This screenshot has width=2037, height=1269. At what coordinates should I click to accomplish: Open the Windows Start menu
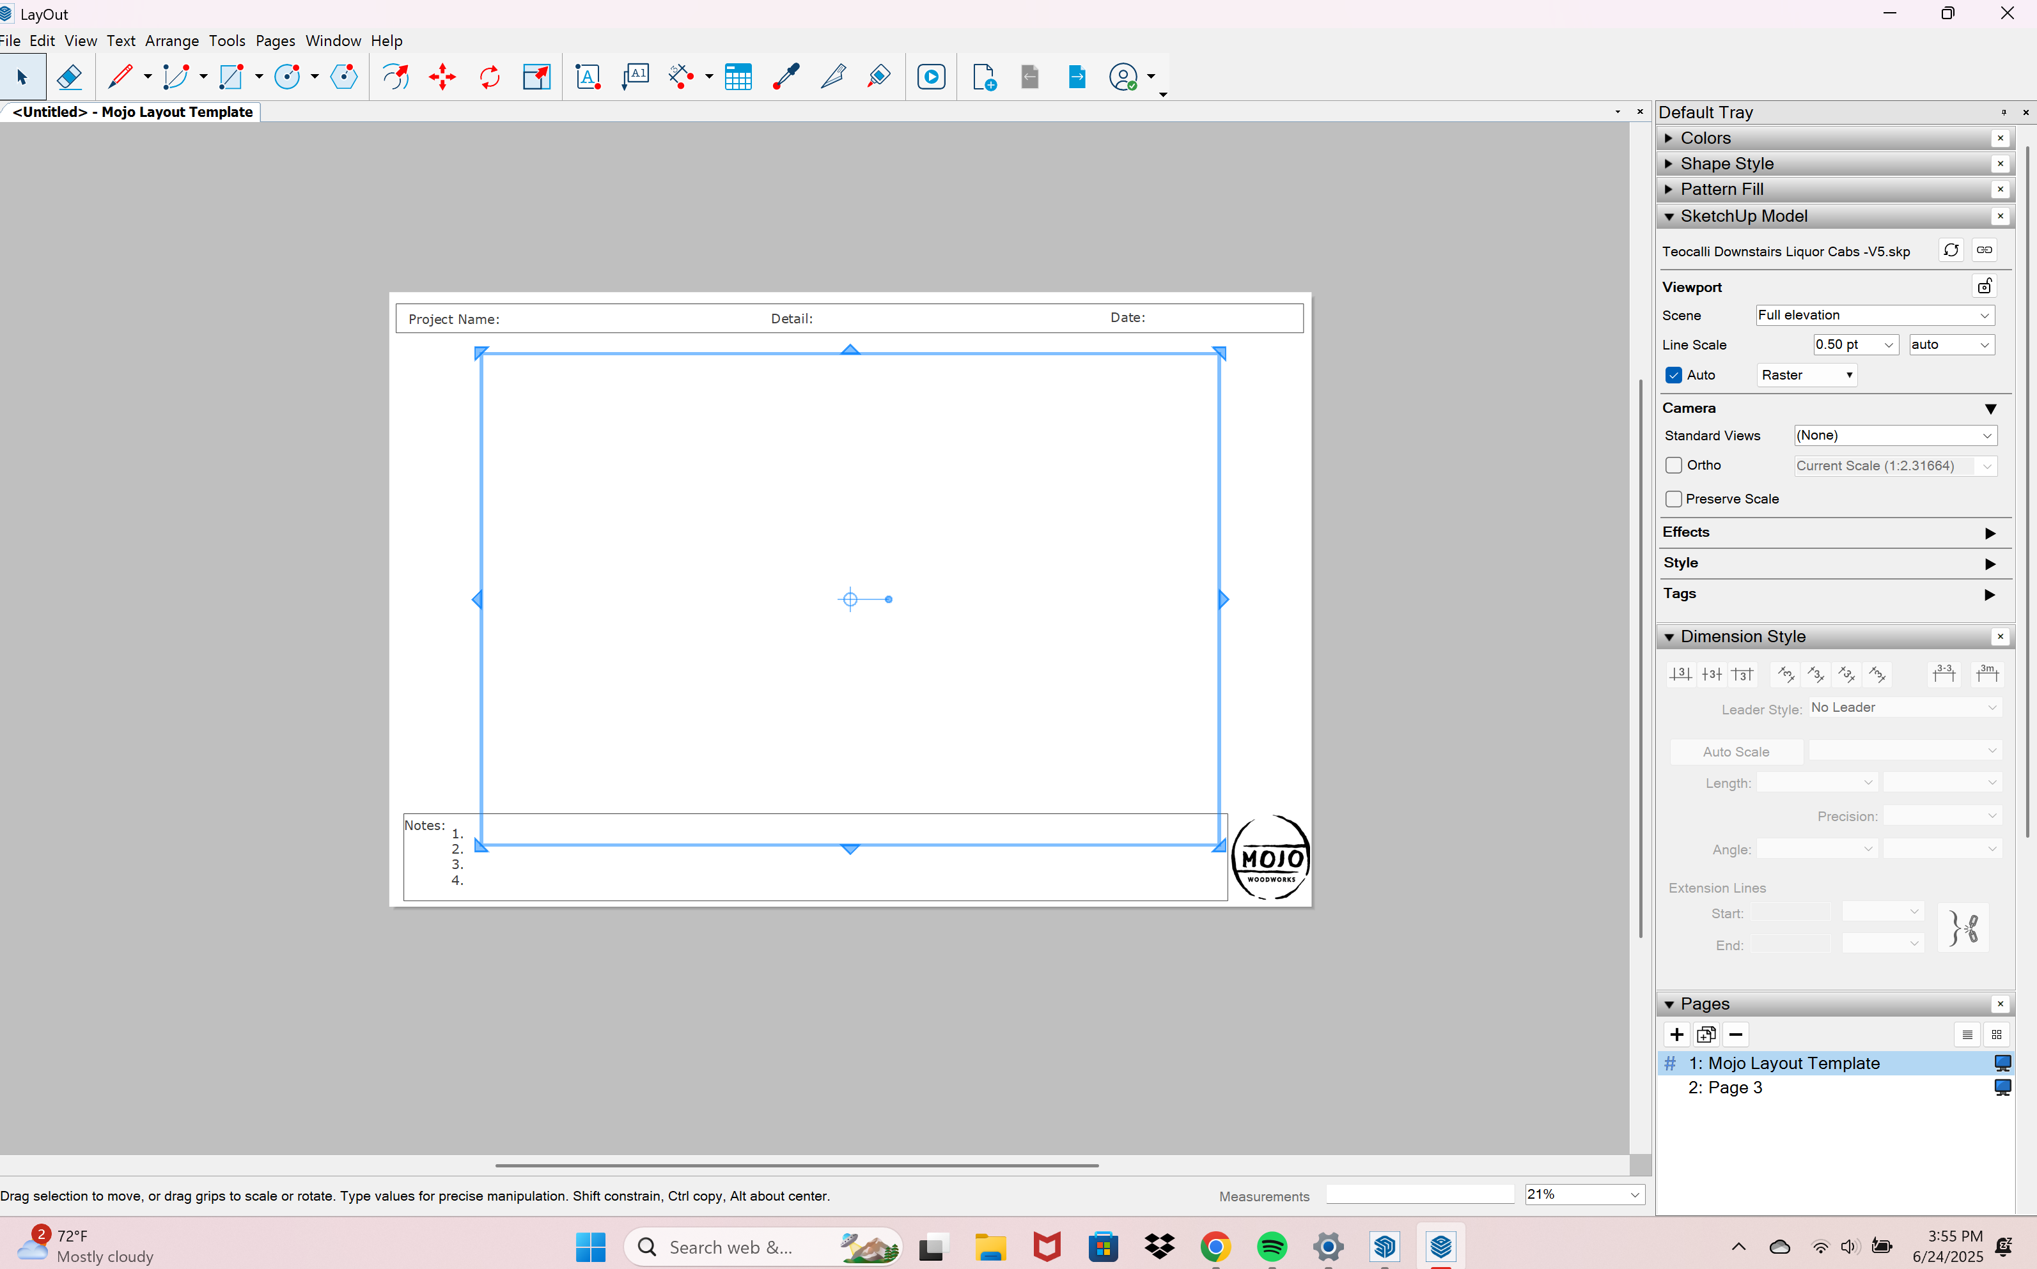pyautogui.click(x=591, y=1247)
